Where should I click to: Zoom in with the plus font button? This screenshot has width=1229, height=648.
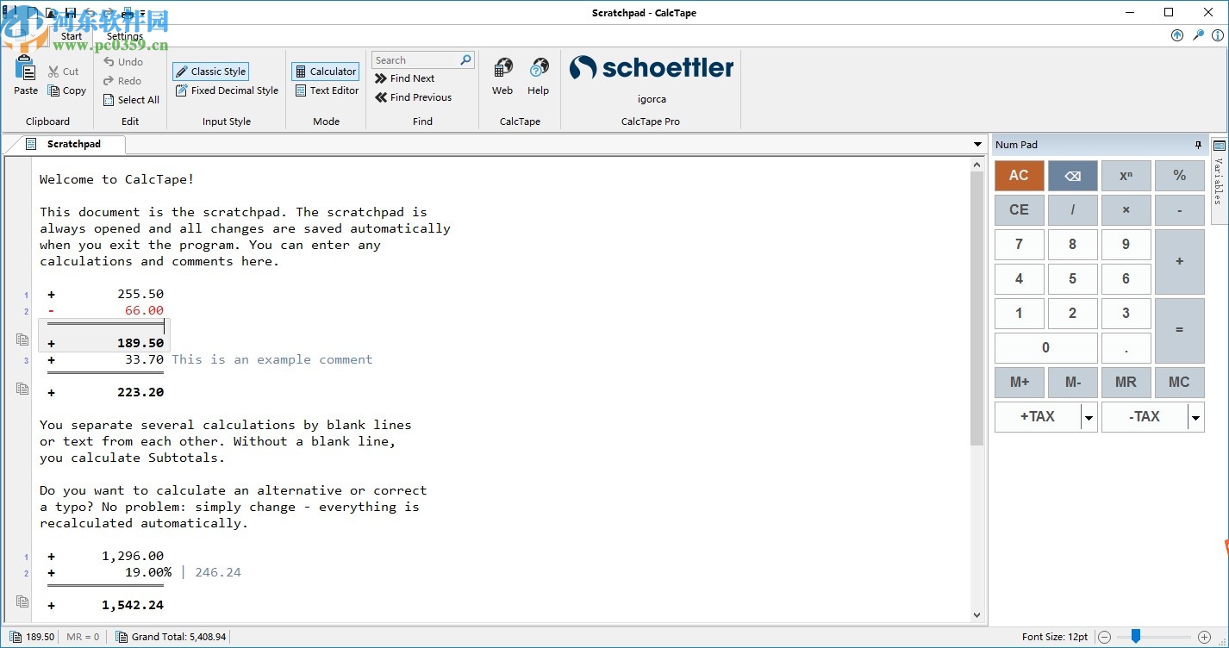[x=1204, y=637]
